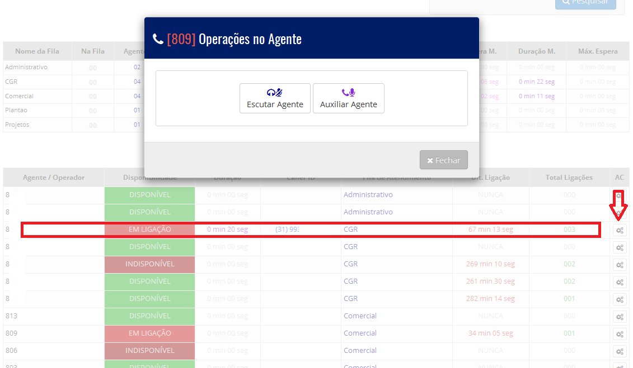Select Plantao in the queue summary table
Screen dimensions: 633x368
coord(16,110)
